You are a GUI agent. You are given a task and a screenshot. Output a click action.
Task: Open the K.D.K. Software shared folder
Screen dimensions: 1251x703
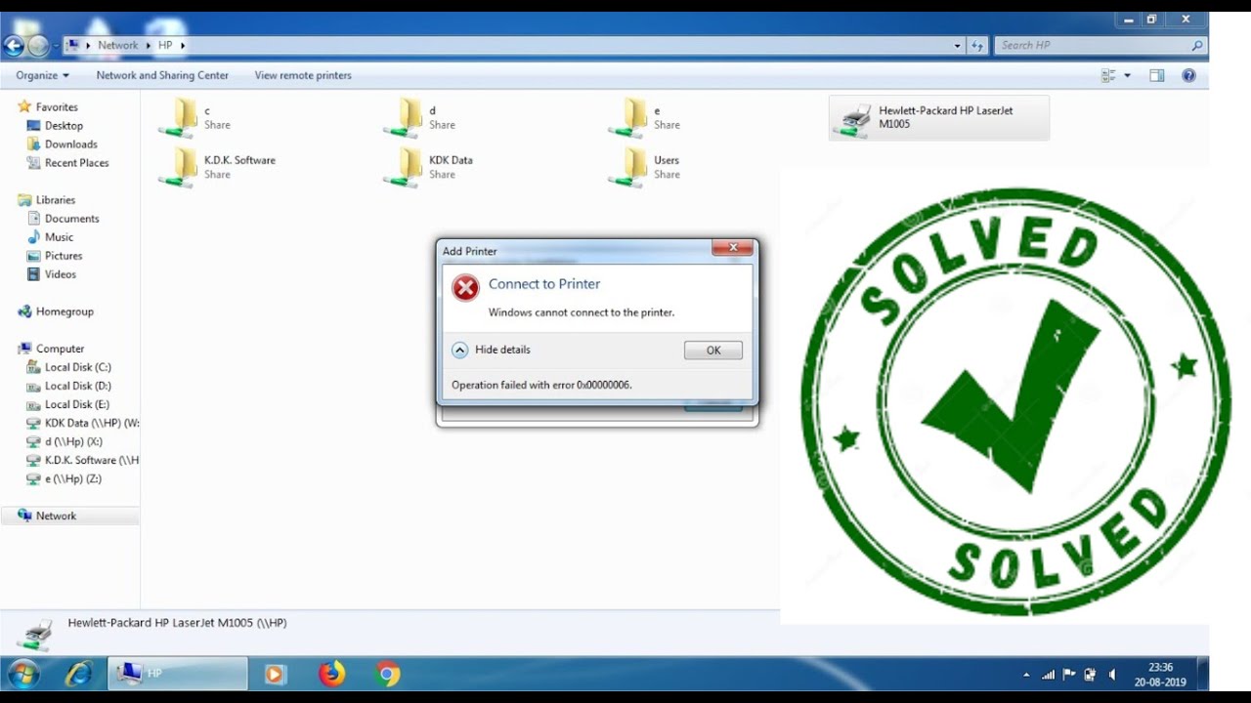[x=218, y=167]
